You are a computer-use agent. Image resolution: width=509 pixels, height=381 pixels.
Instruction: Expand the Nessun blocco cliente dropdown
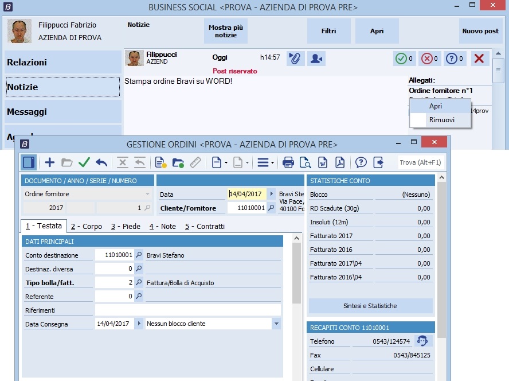pos(276,324)
